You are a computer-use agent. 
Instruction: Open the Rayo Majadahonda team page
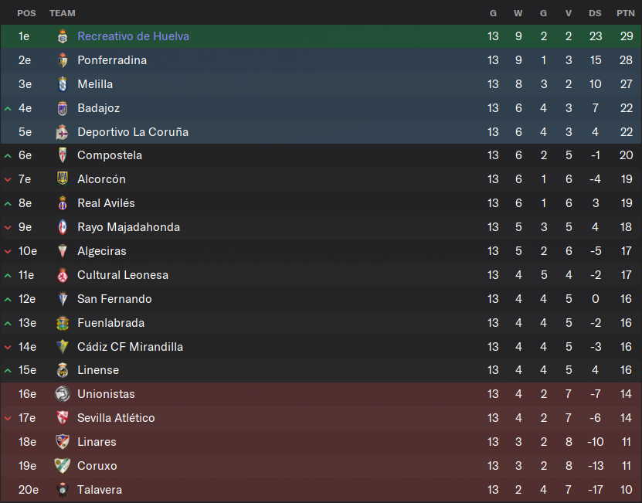tap(128, 227)
